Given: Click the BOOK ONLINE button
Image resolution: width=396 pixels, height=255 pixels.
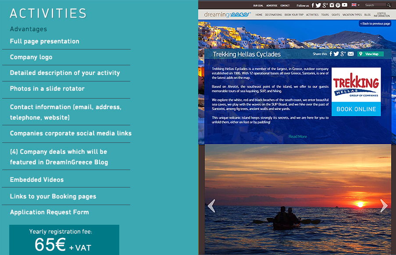Looking at the screenshot, I should coord(356,109).
